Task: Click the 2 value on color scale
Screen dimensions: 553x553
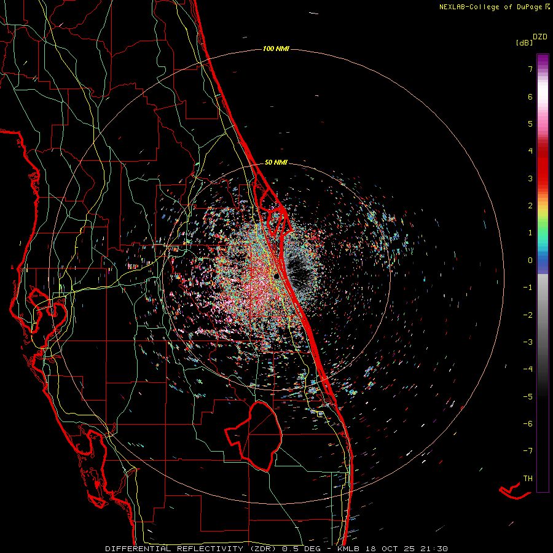Action: click(530, 206)
